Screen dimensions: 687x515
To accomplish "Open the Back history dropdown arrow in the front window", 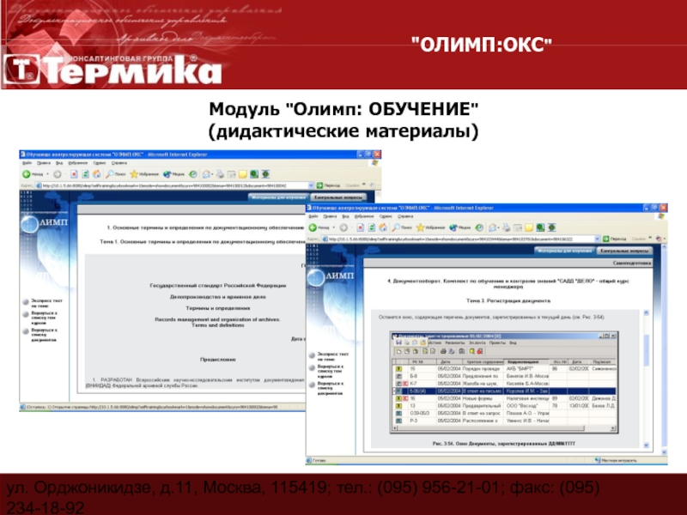I will click(x=334, y=227).
